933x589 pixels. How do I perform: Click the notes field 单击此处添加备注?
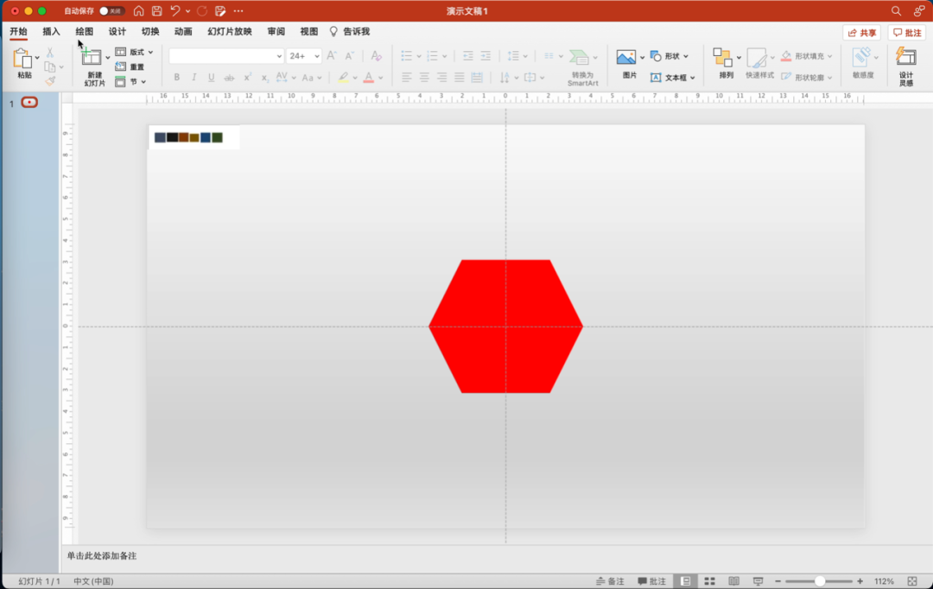click(102, 555)
